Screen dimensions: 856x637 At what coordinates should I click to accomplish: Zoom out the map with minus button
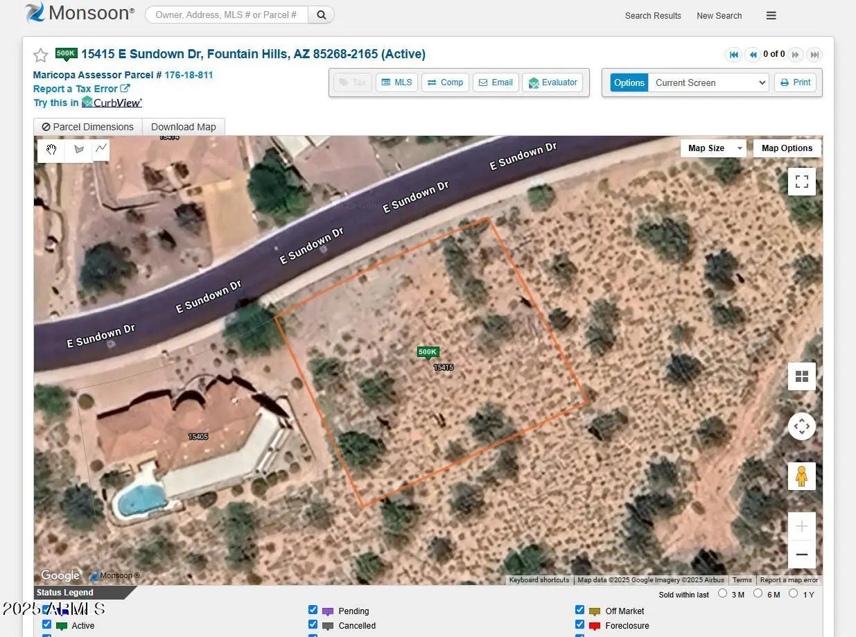(x=801, y=555)
